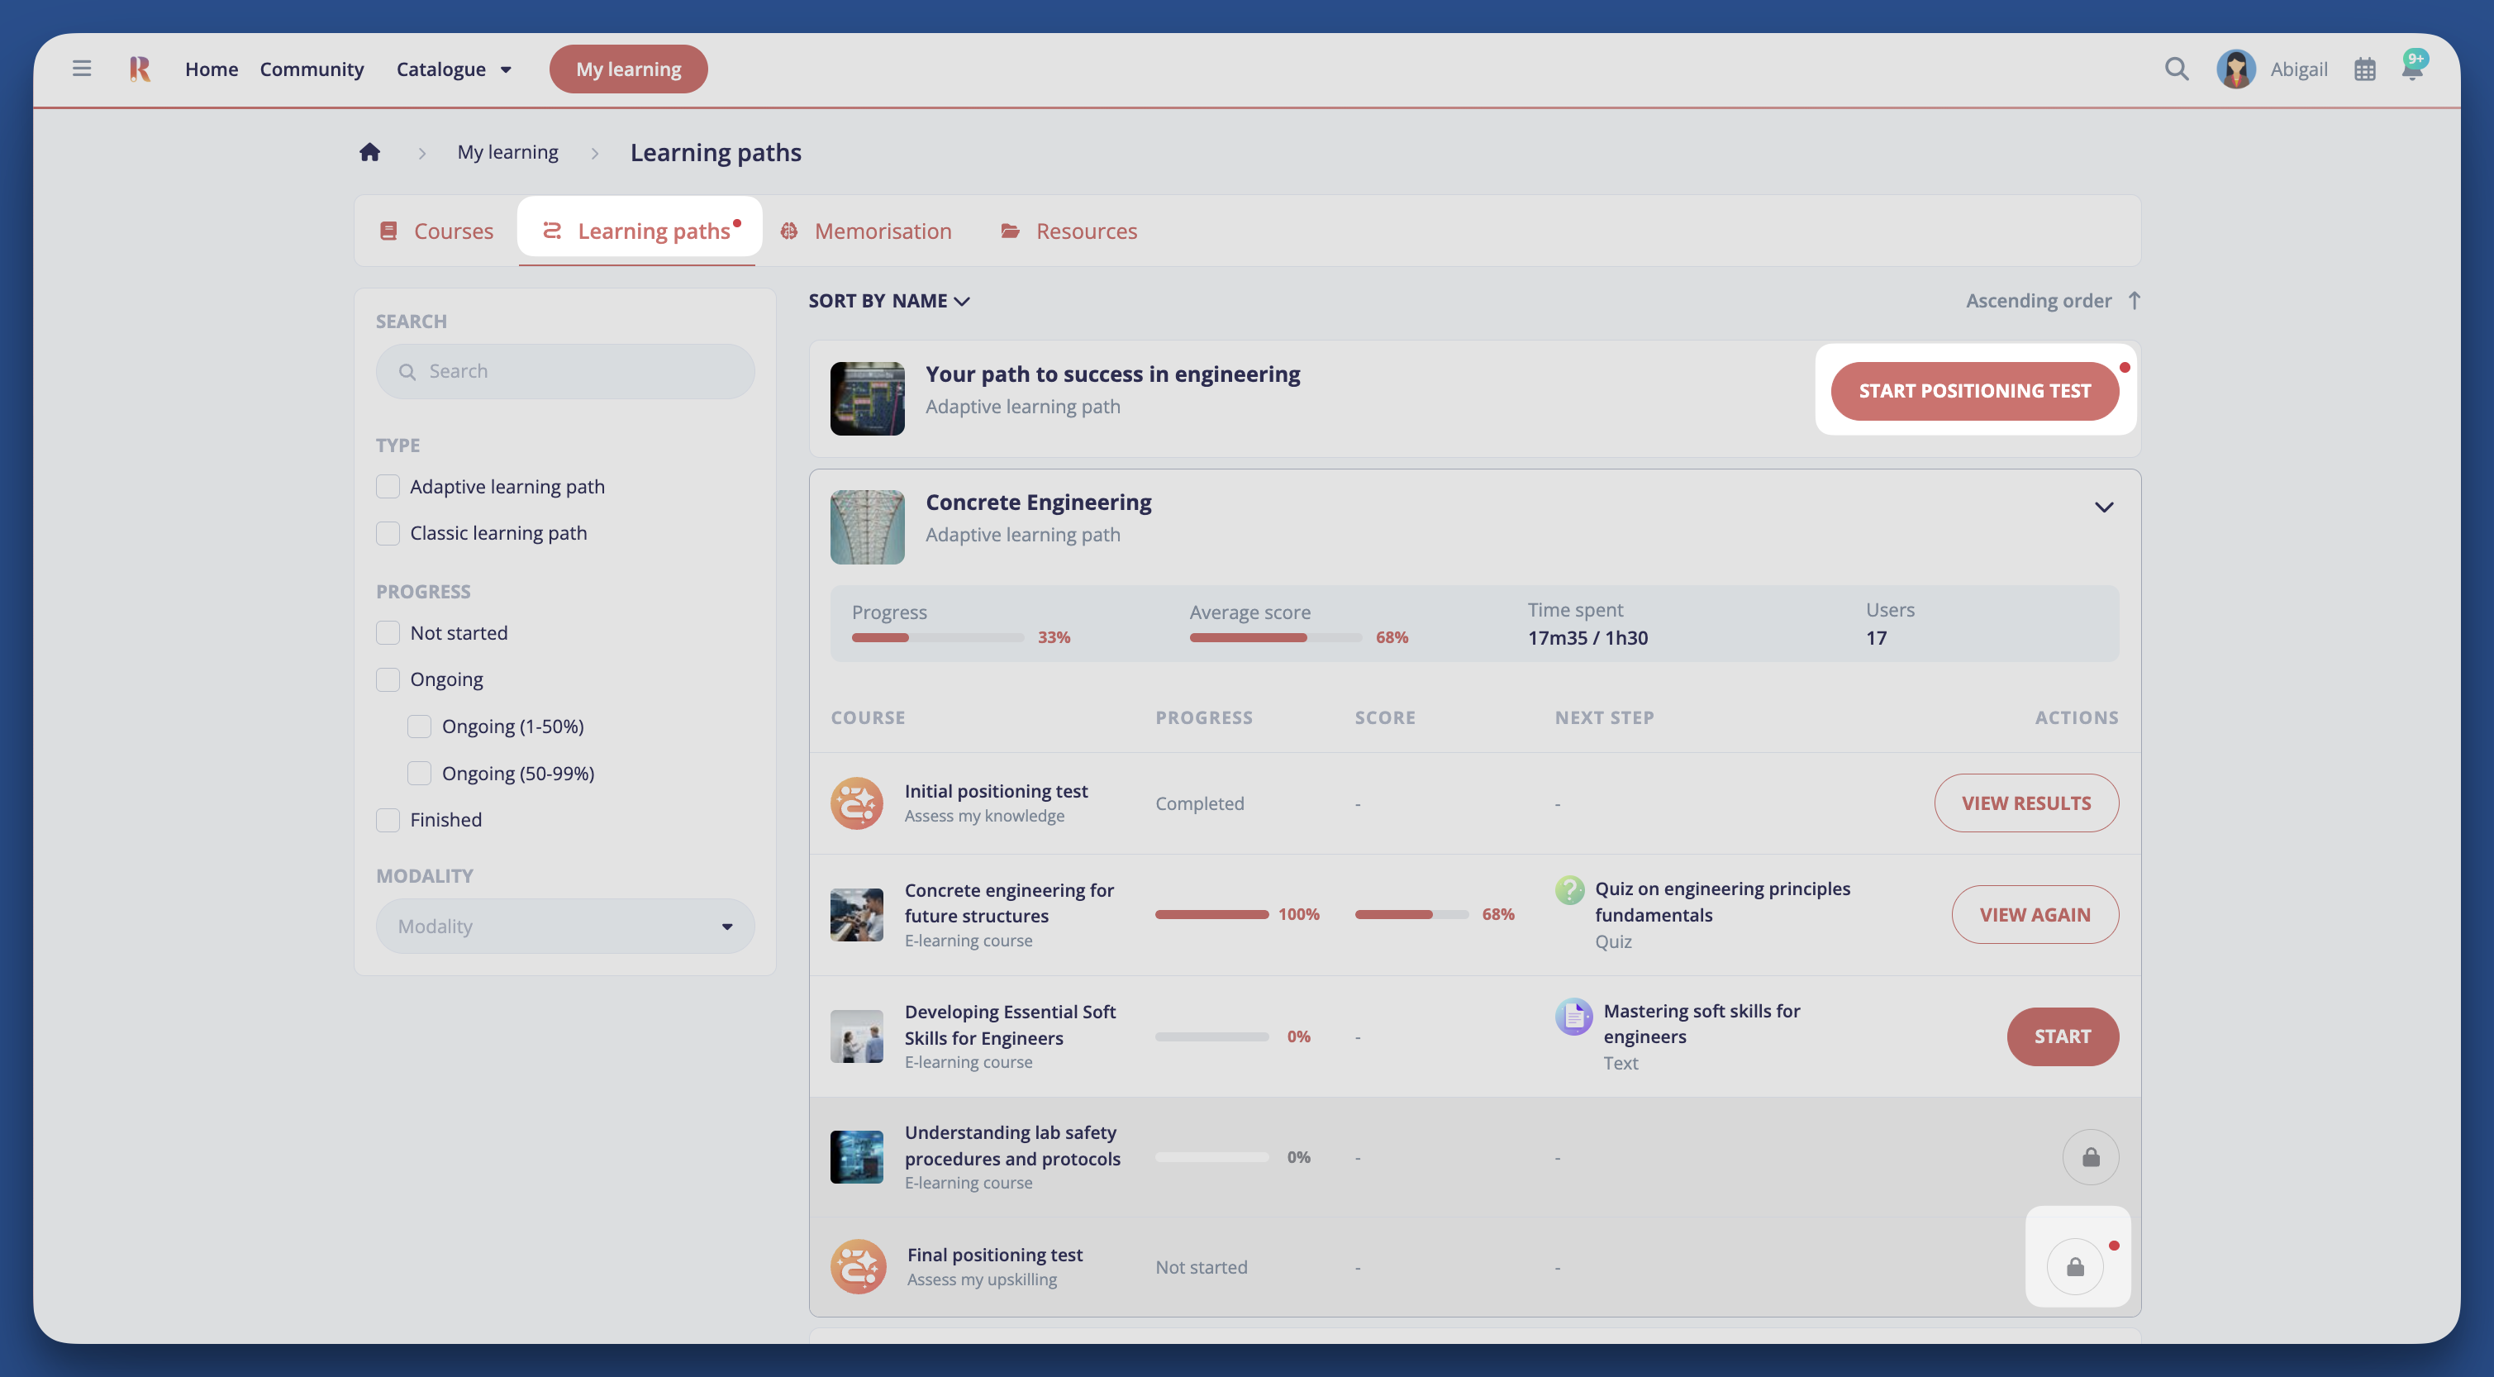
Task: Open the Modality dropdown
Action: point(564,926)
